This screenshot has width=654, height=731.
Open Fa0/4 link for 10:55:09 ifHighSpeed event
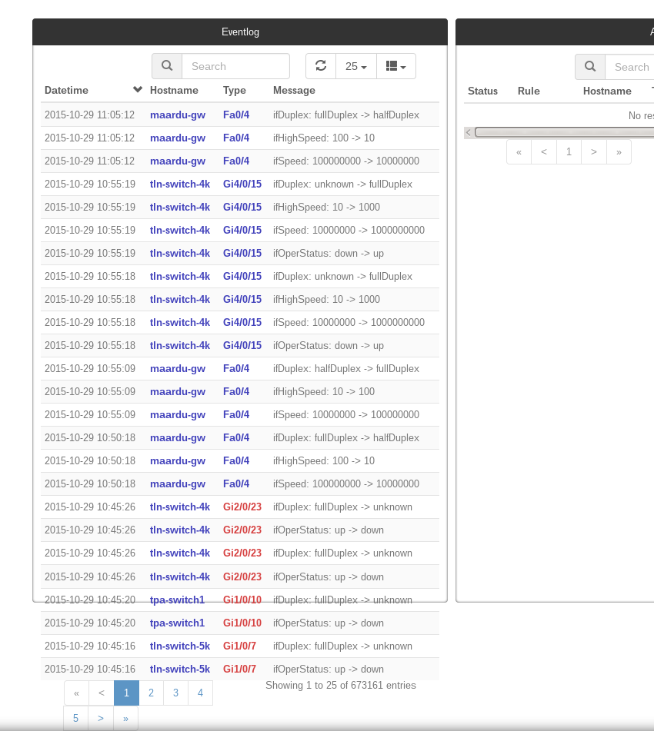[x=236, y=391]
